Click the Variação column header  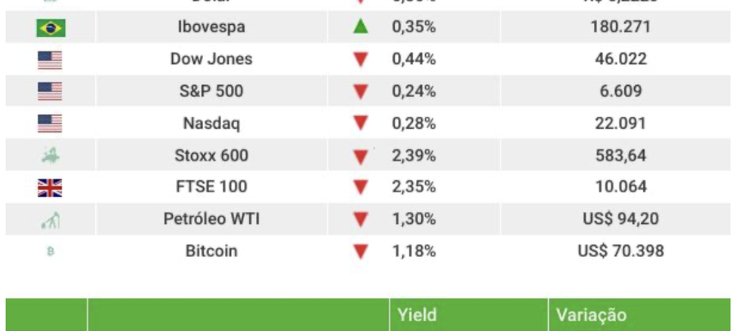[590, 315]
